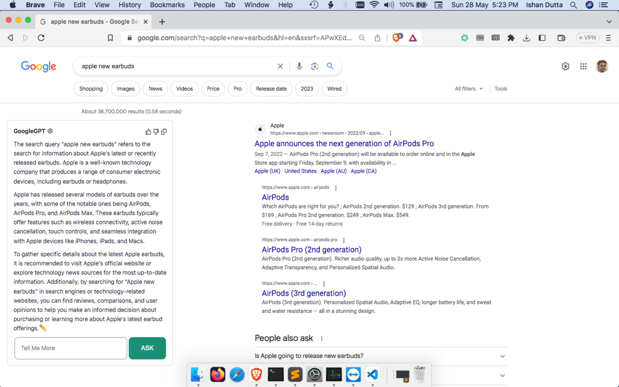Launch Terminal from the Dock
The width and height of the screenshot is (619, 387).
tap(276, 374)
